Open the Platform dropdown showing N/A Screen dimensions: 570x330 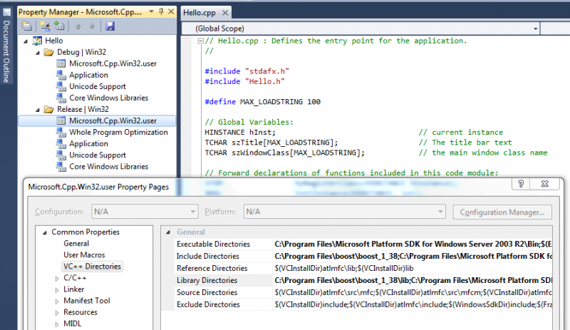coord(344,212)
